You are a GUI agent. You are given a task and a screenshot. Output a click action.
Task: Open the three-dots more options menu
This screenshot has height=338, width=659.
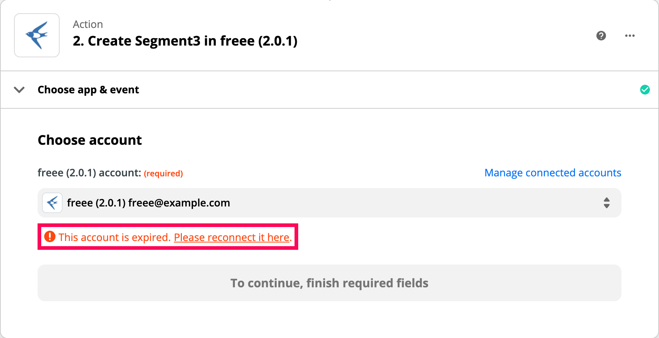(x=630, y=36)
